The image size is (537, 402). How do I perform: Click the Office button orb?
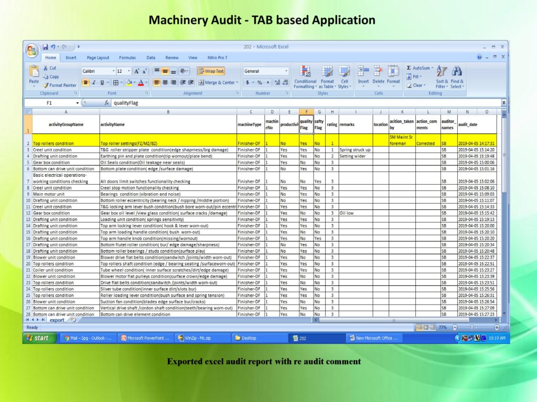click(31, 50)
